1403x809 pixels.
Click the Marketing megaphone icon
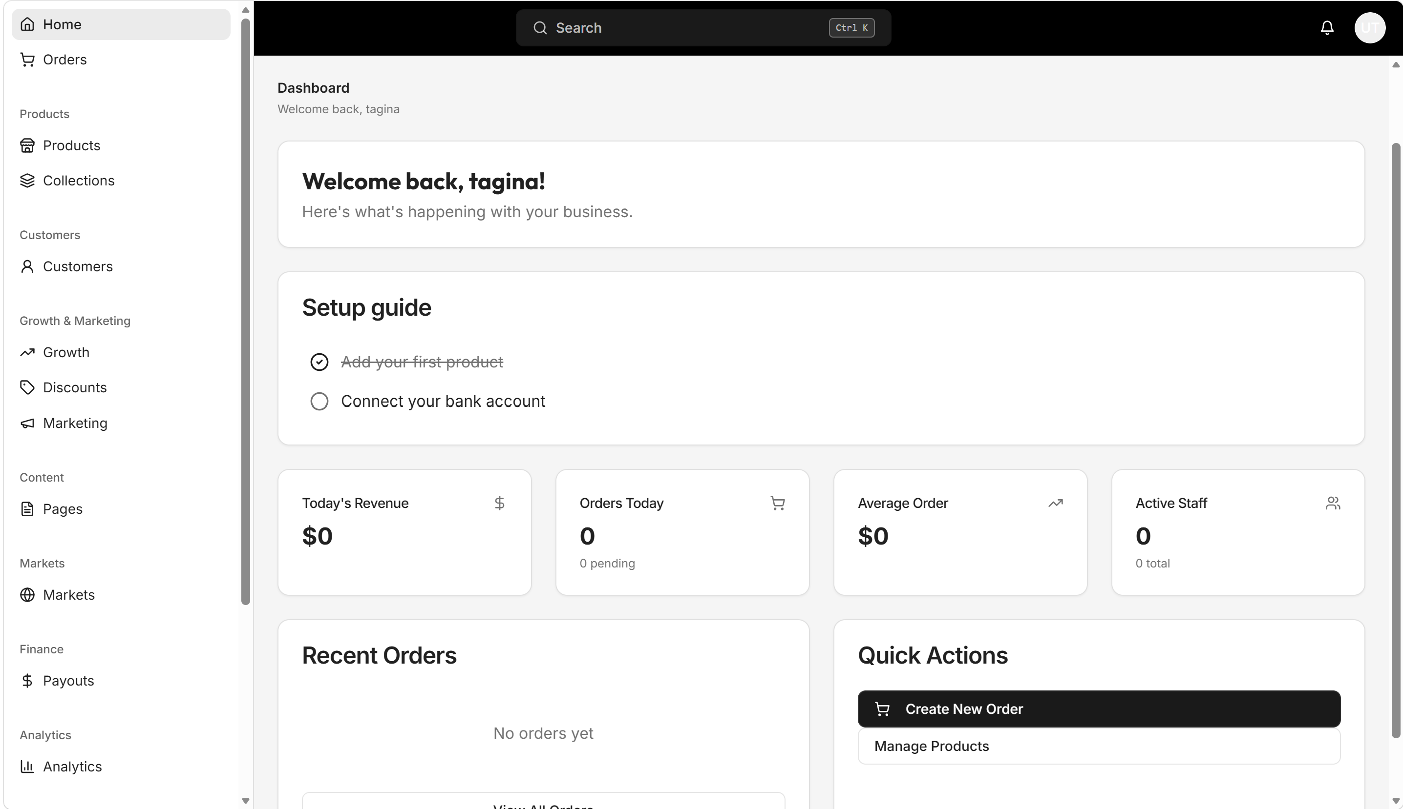[x=27, y=424]
